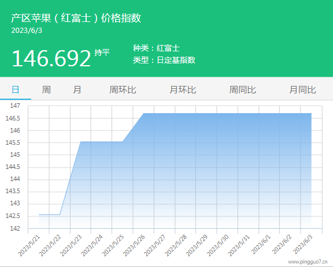Click the 2023/5/23 axis date label

point(71,246)
